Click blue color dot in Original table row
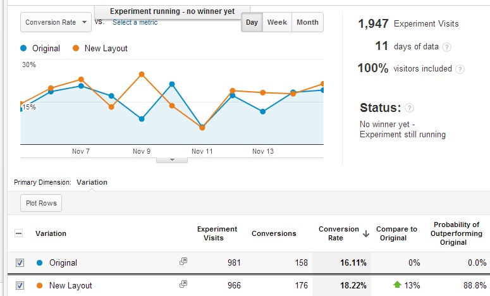 (x=39, y=263)
